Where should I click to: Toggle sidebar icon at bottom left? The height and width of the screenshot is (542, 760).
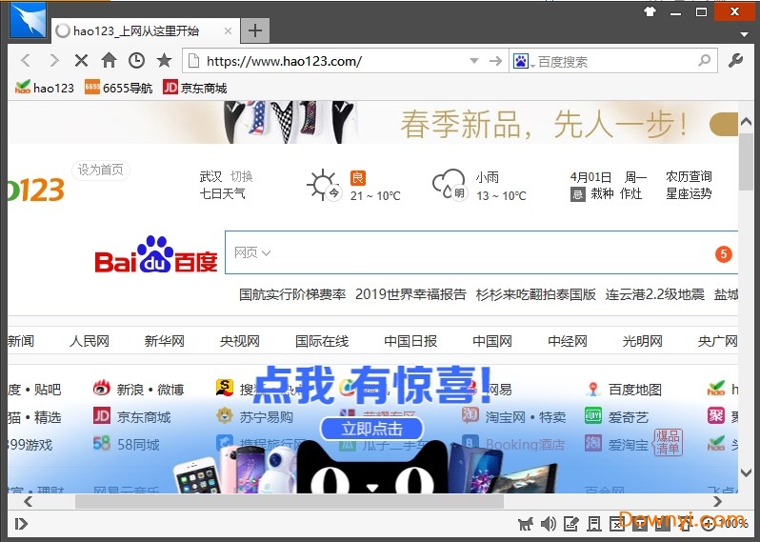21,523
